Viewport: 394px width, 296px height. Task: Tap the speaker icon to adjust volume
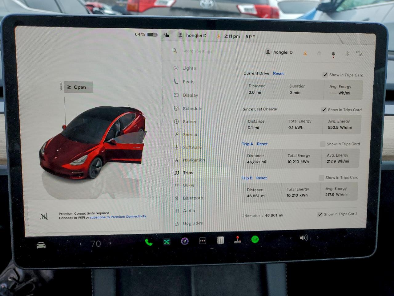tap(304, 238)
